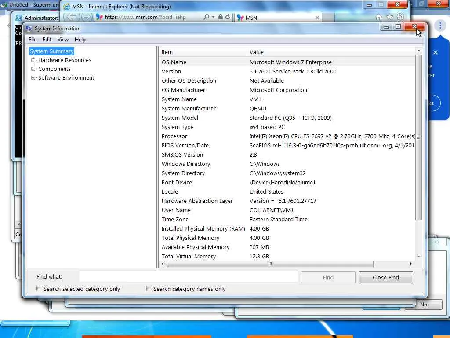Click the IE logo in MSN window title
The width and height of the screenshot is (450, 338).
click(67, 6)
